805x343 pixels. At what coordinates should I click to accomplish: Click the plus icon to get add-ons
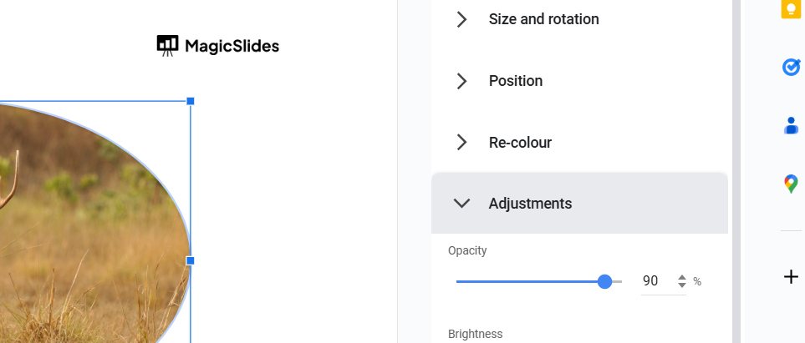tap(791, 277)
